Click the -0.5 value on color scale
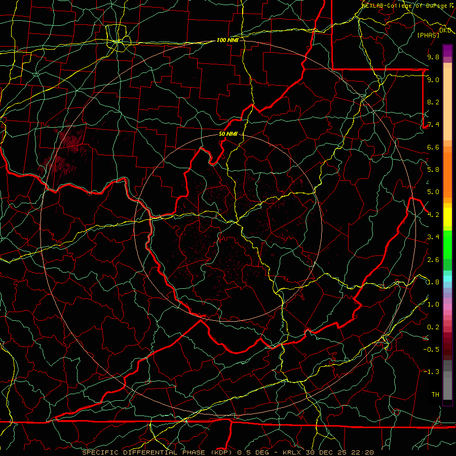 (x=431, y=350)
